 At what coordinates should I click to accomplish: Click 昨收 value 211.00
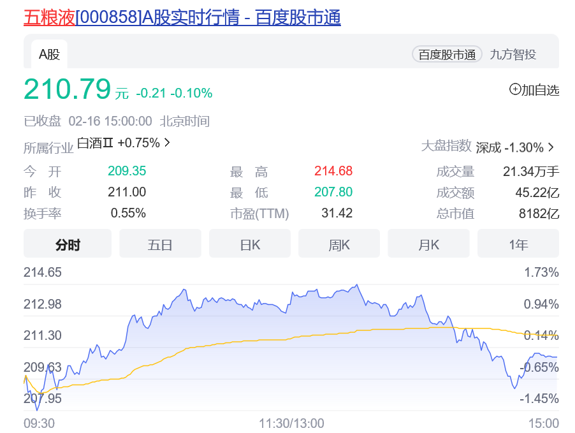[x=127, y=192]
